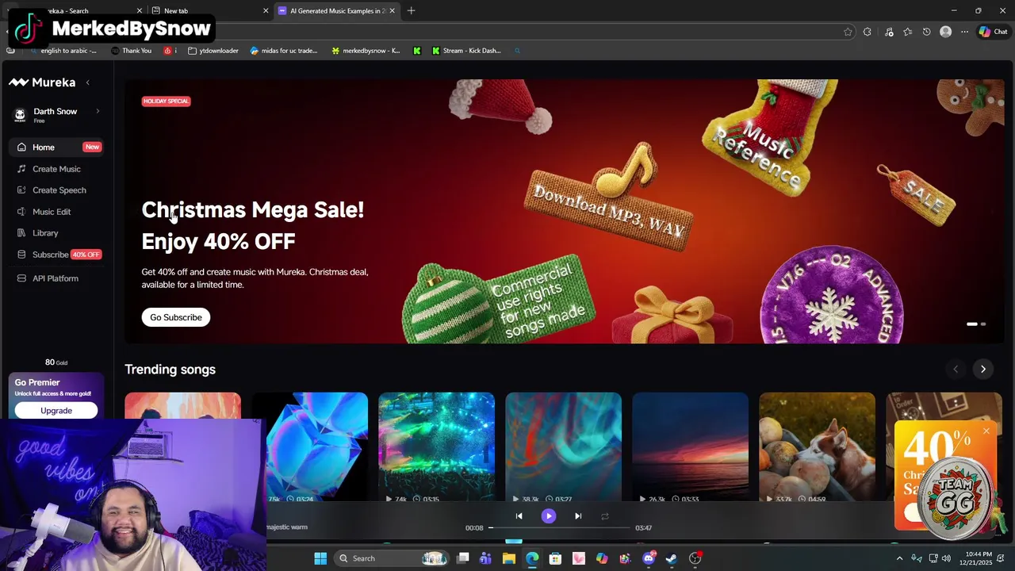Image resolution: width=1015 pixels, height=571 pixels.
Task: Click the purple play button
Action: click(x=549, y=516)
